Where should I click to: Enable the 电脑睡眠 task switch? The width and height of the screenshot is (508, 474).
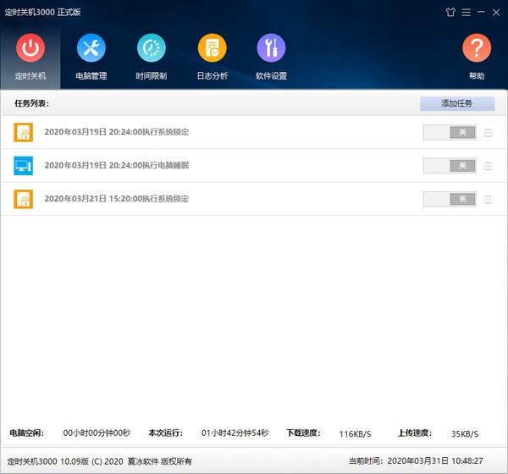449,166
